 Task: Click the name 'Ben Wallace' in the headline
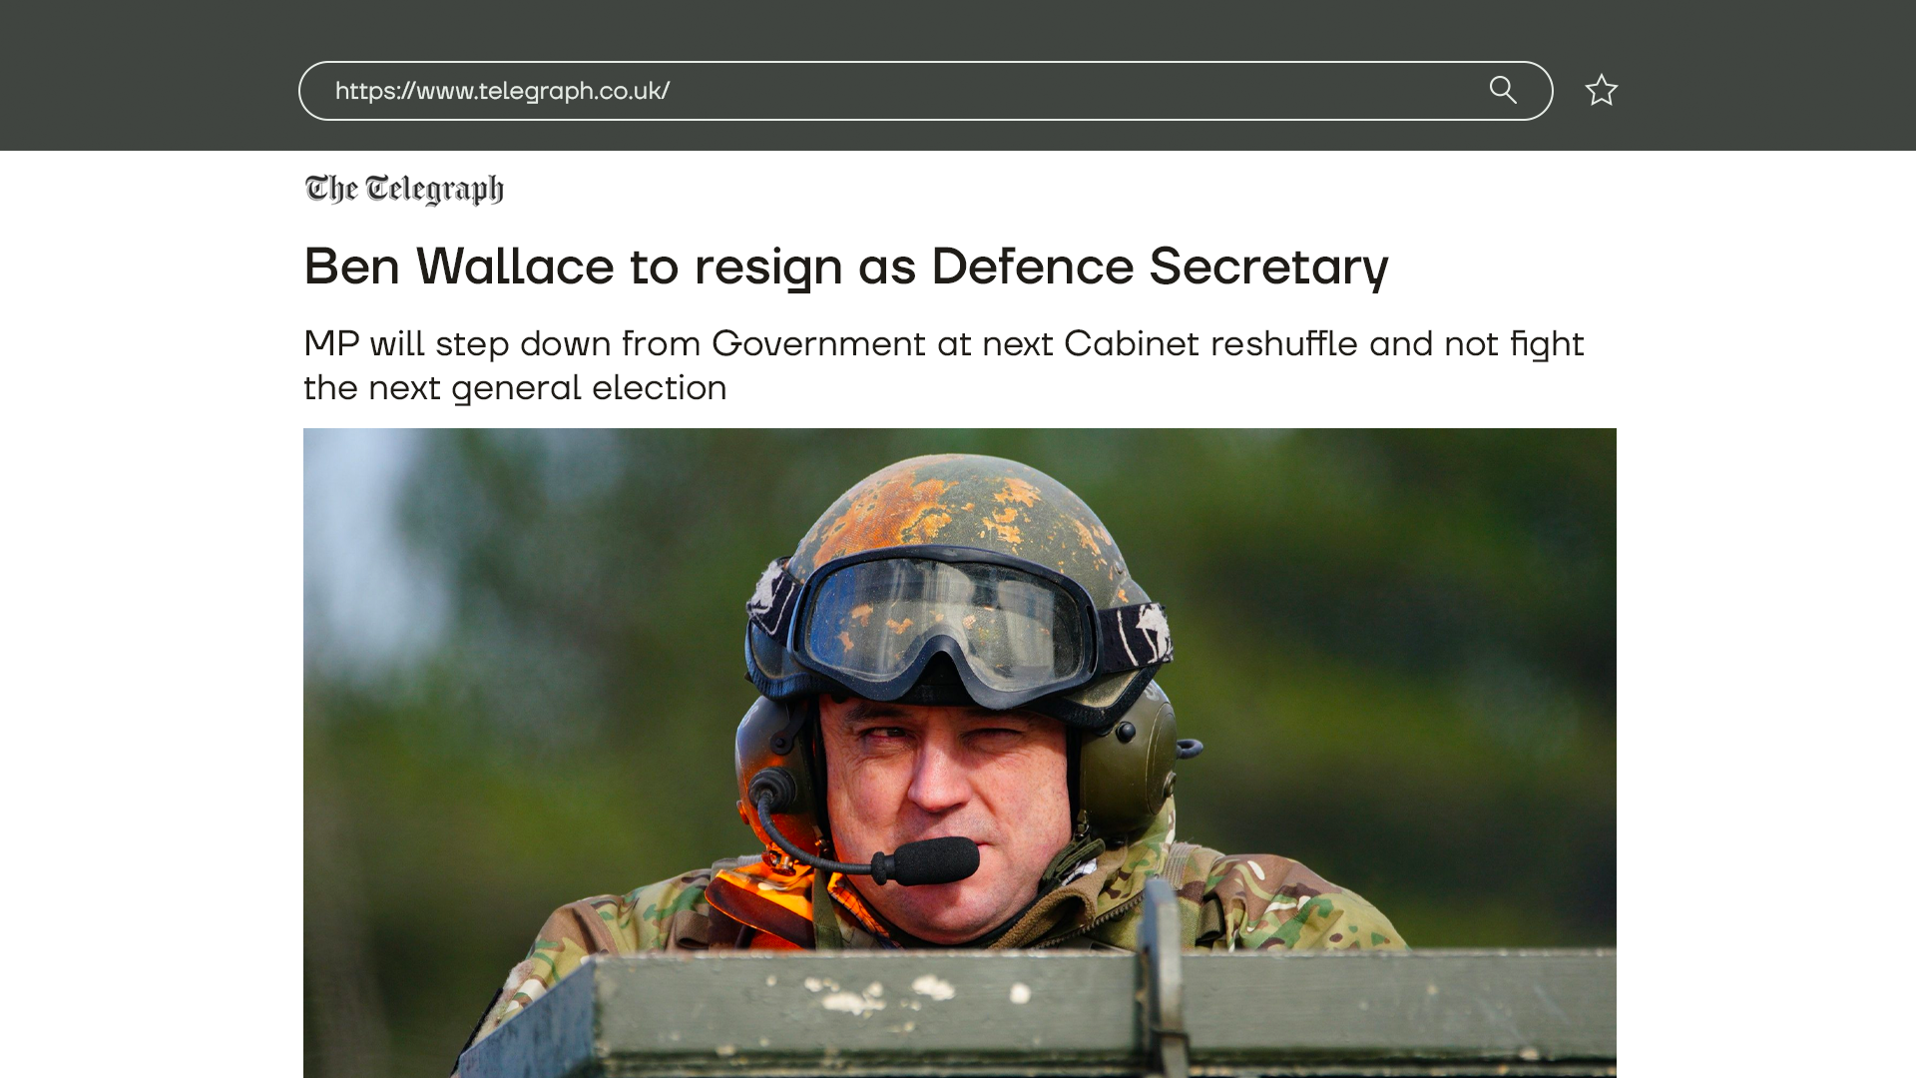pyautogui.click(x=459, y=267)
